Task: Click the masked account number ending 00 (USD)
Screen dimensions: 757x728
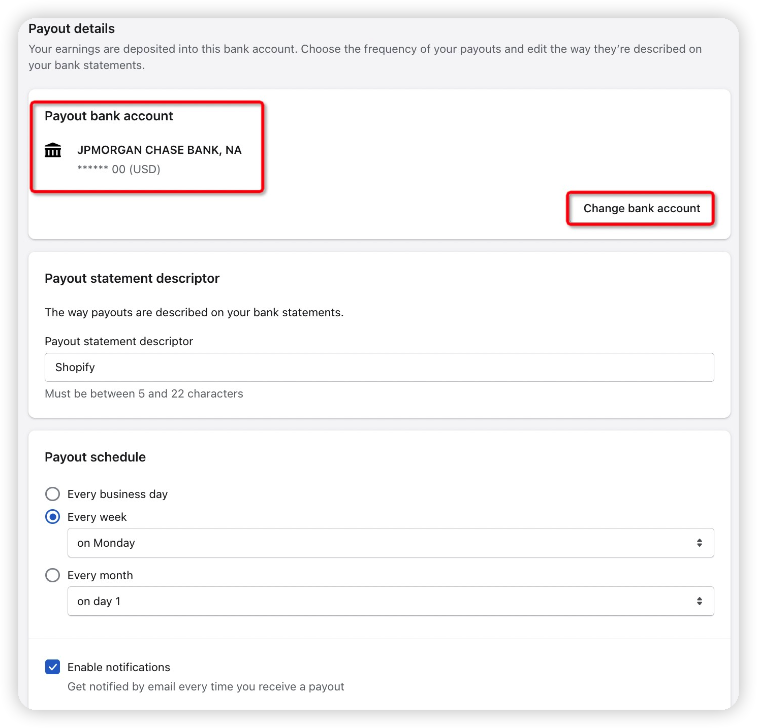Action: click(x=119, y=170)
